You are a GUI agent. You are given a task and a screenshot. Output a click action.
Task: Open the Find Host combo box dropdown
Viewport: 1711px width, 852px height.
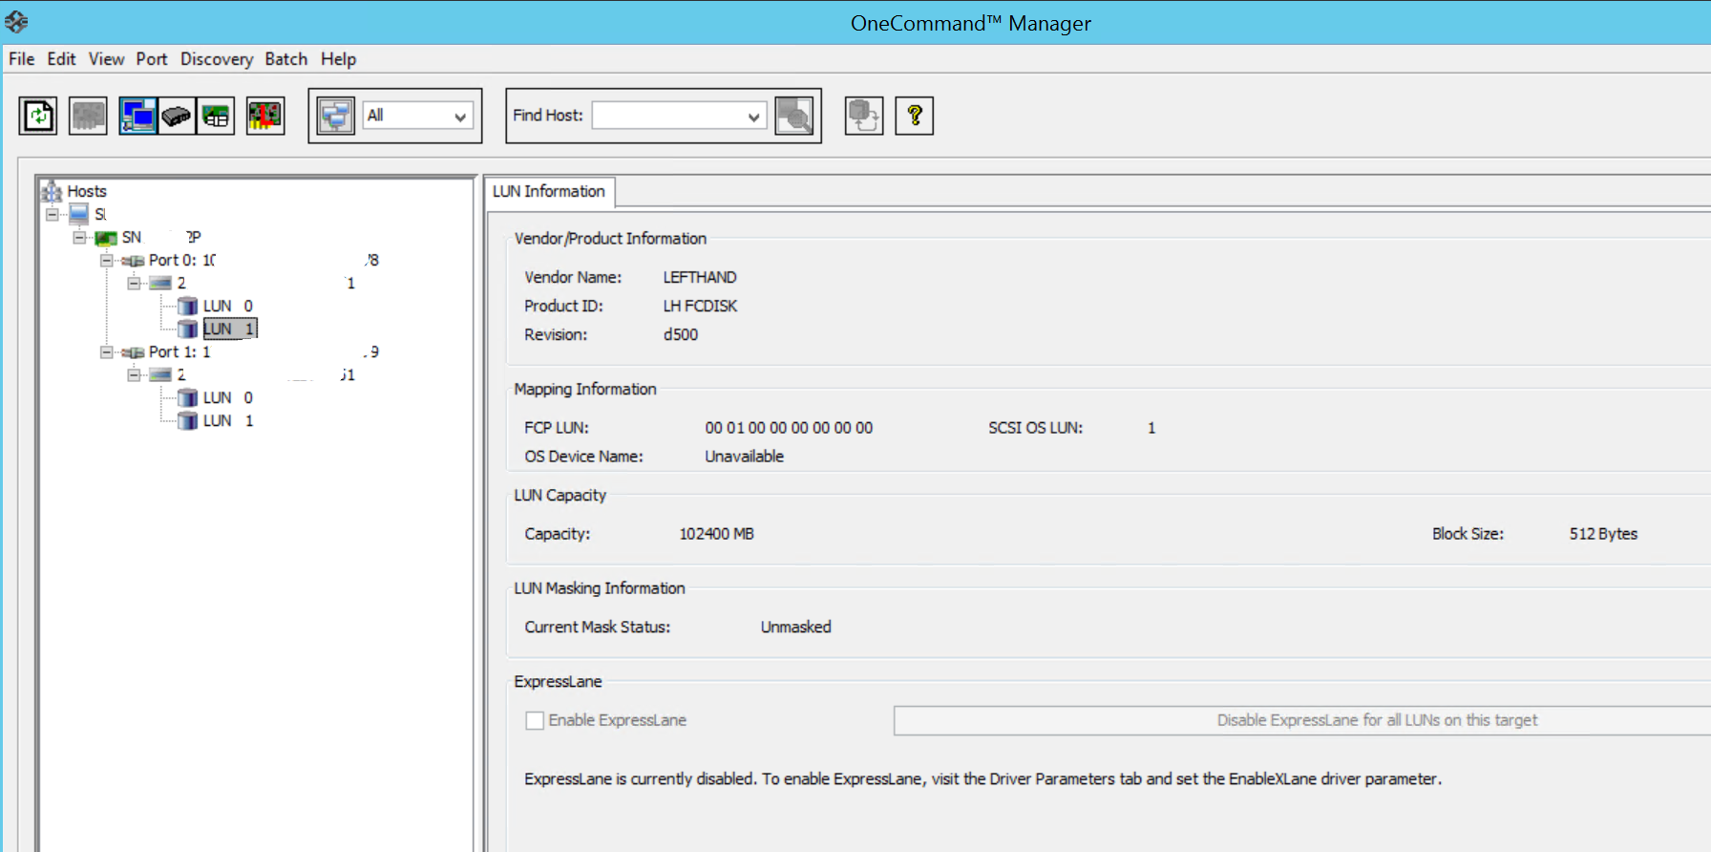(x=754, y=117)
